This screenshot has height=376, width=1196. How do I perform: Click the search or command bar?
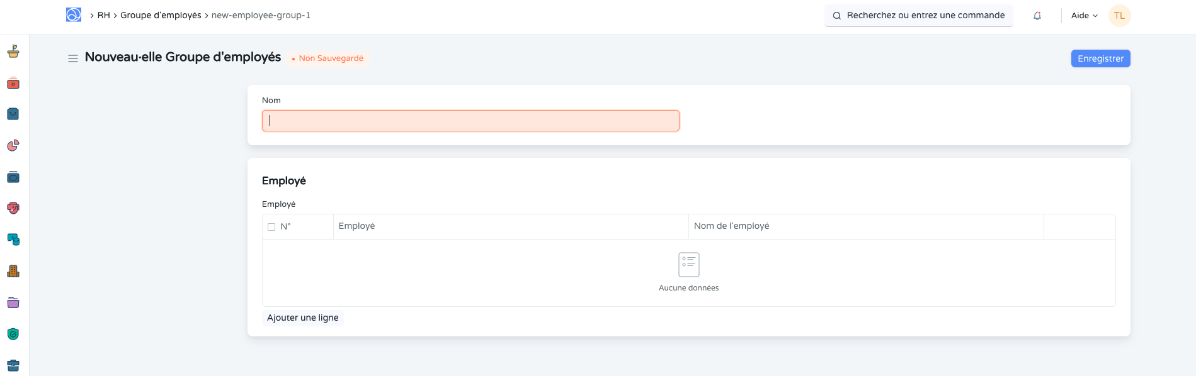coord(918,16)
